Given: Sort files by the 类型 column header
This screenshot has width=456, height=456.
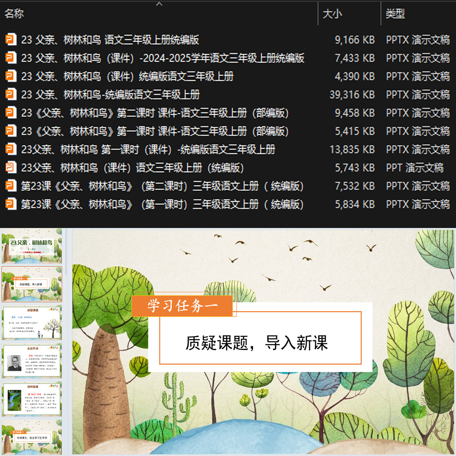Looking at the screenshot, I should pyautogui.click(x=395, y=14).
